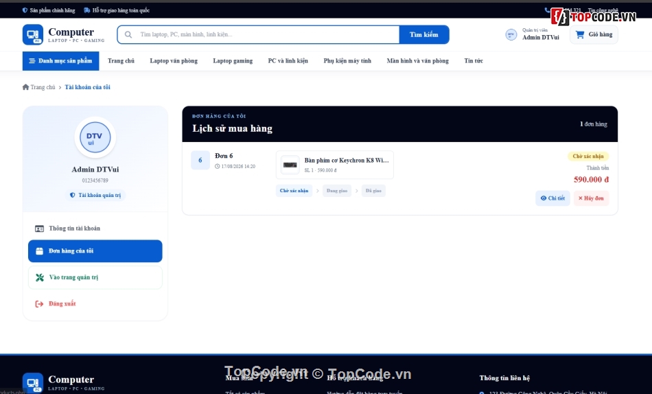
Task: Click Tài khoản của tôi breadcrumb
Action: tap(87, 87)
